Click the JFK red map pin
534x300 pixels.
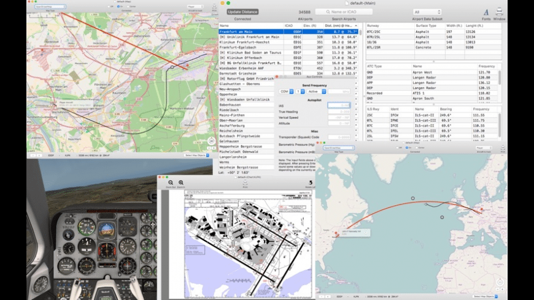click(336, 233)
